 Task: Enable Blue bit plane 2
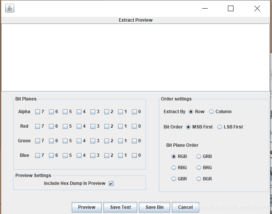107,156
